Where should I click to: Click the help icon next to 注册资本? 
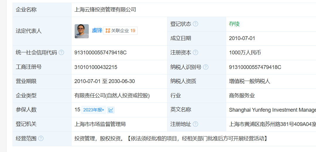point(195,53)
